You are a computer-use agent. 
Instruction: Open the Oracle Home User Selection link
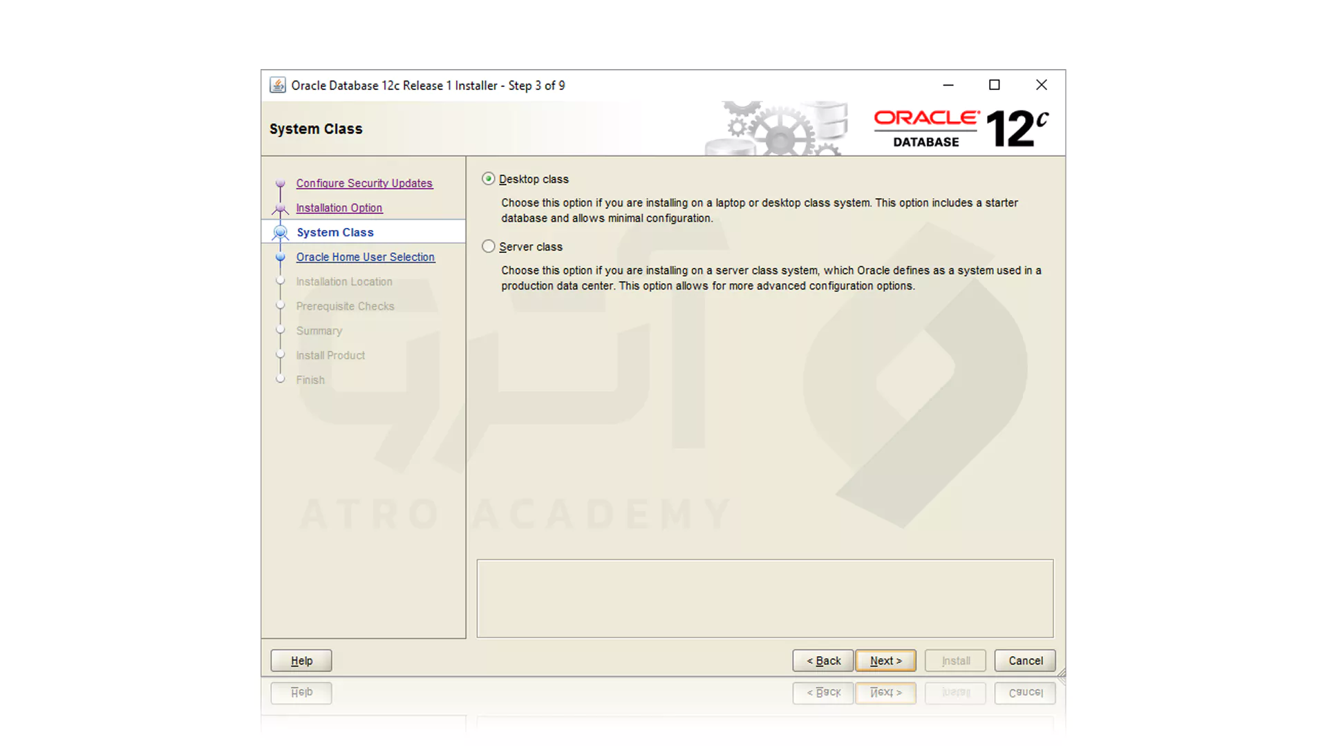pyautogui.click(x=366, y=256)
